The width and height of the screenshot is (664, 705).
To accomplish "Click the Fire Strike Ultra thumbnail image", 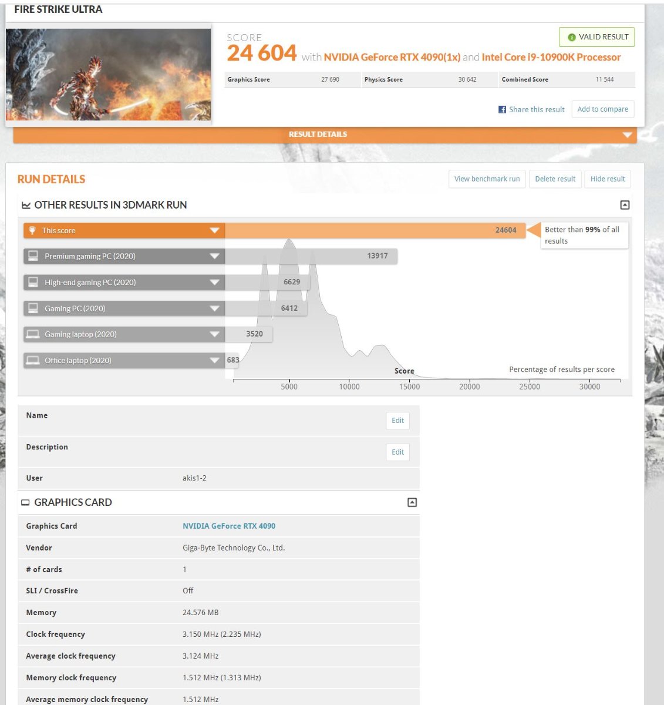I will pos(108,75).
